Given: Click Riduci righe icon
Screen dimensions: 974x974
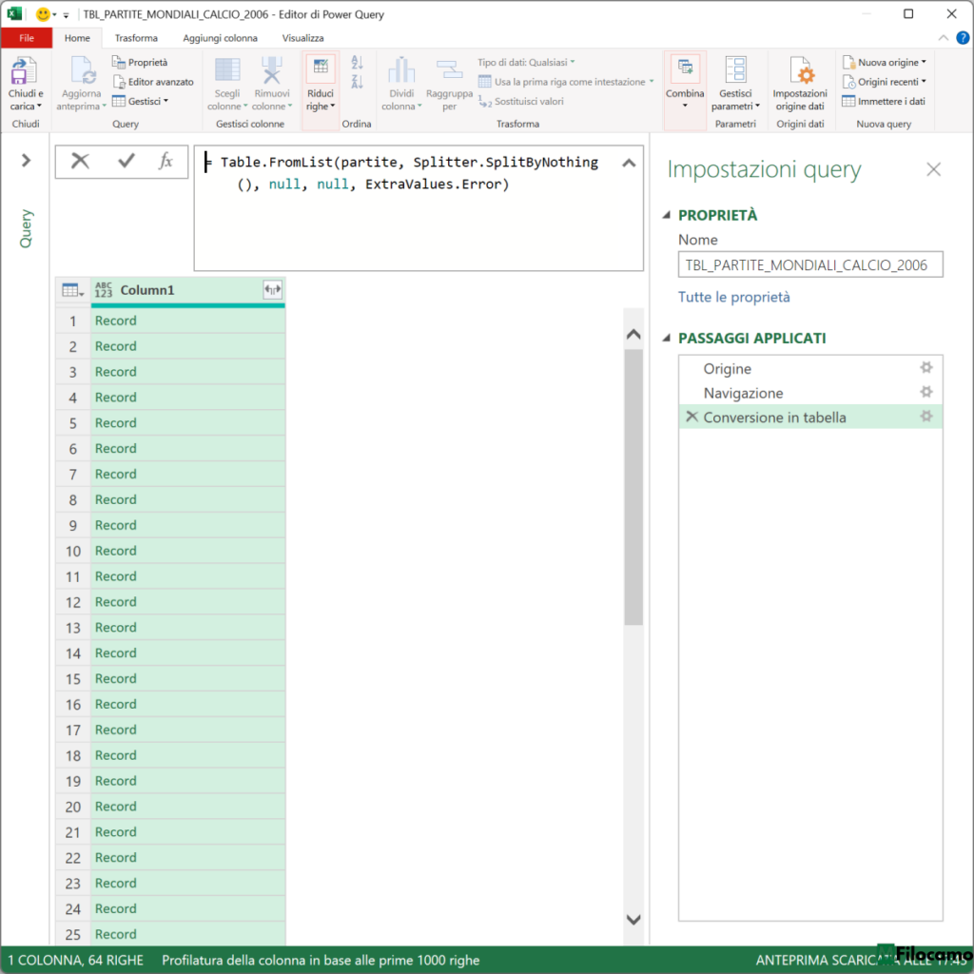Looking at the screenshot, I should 321,68.
